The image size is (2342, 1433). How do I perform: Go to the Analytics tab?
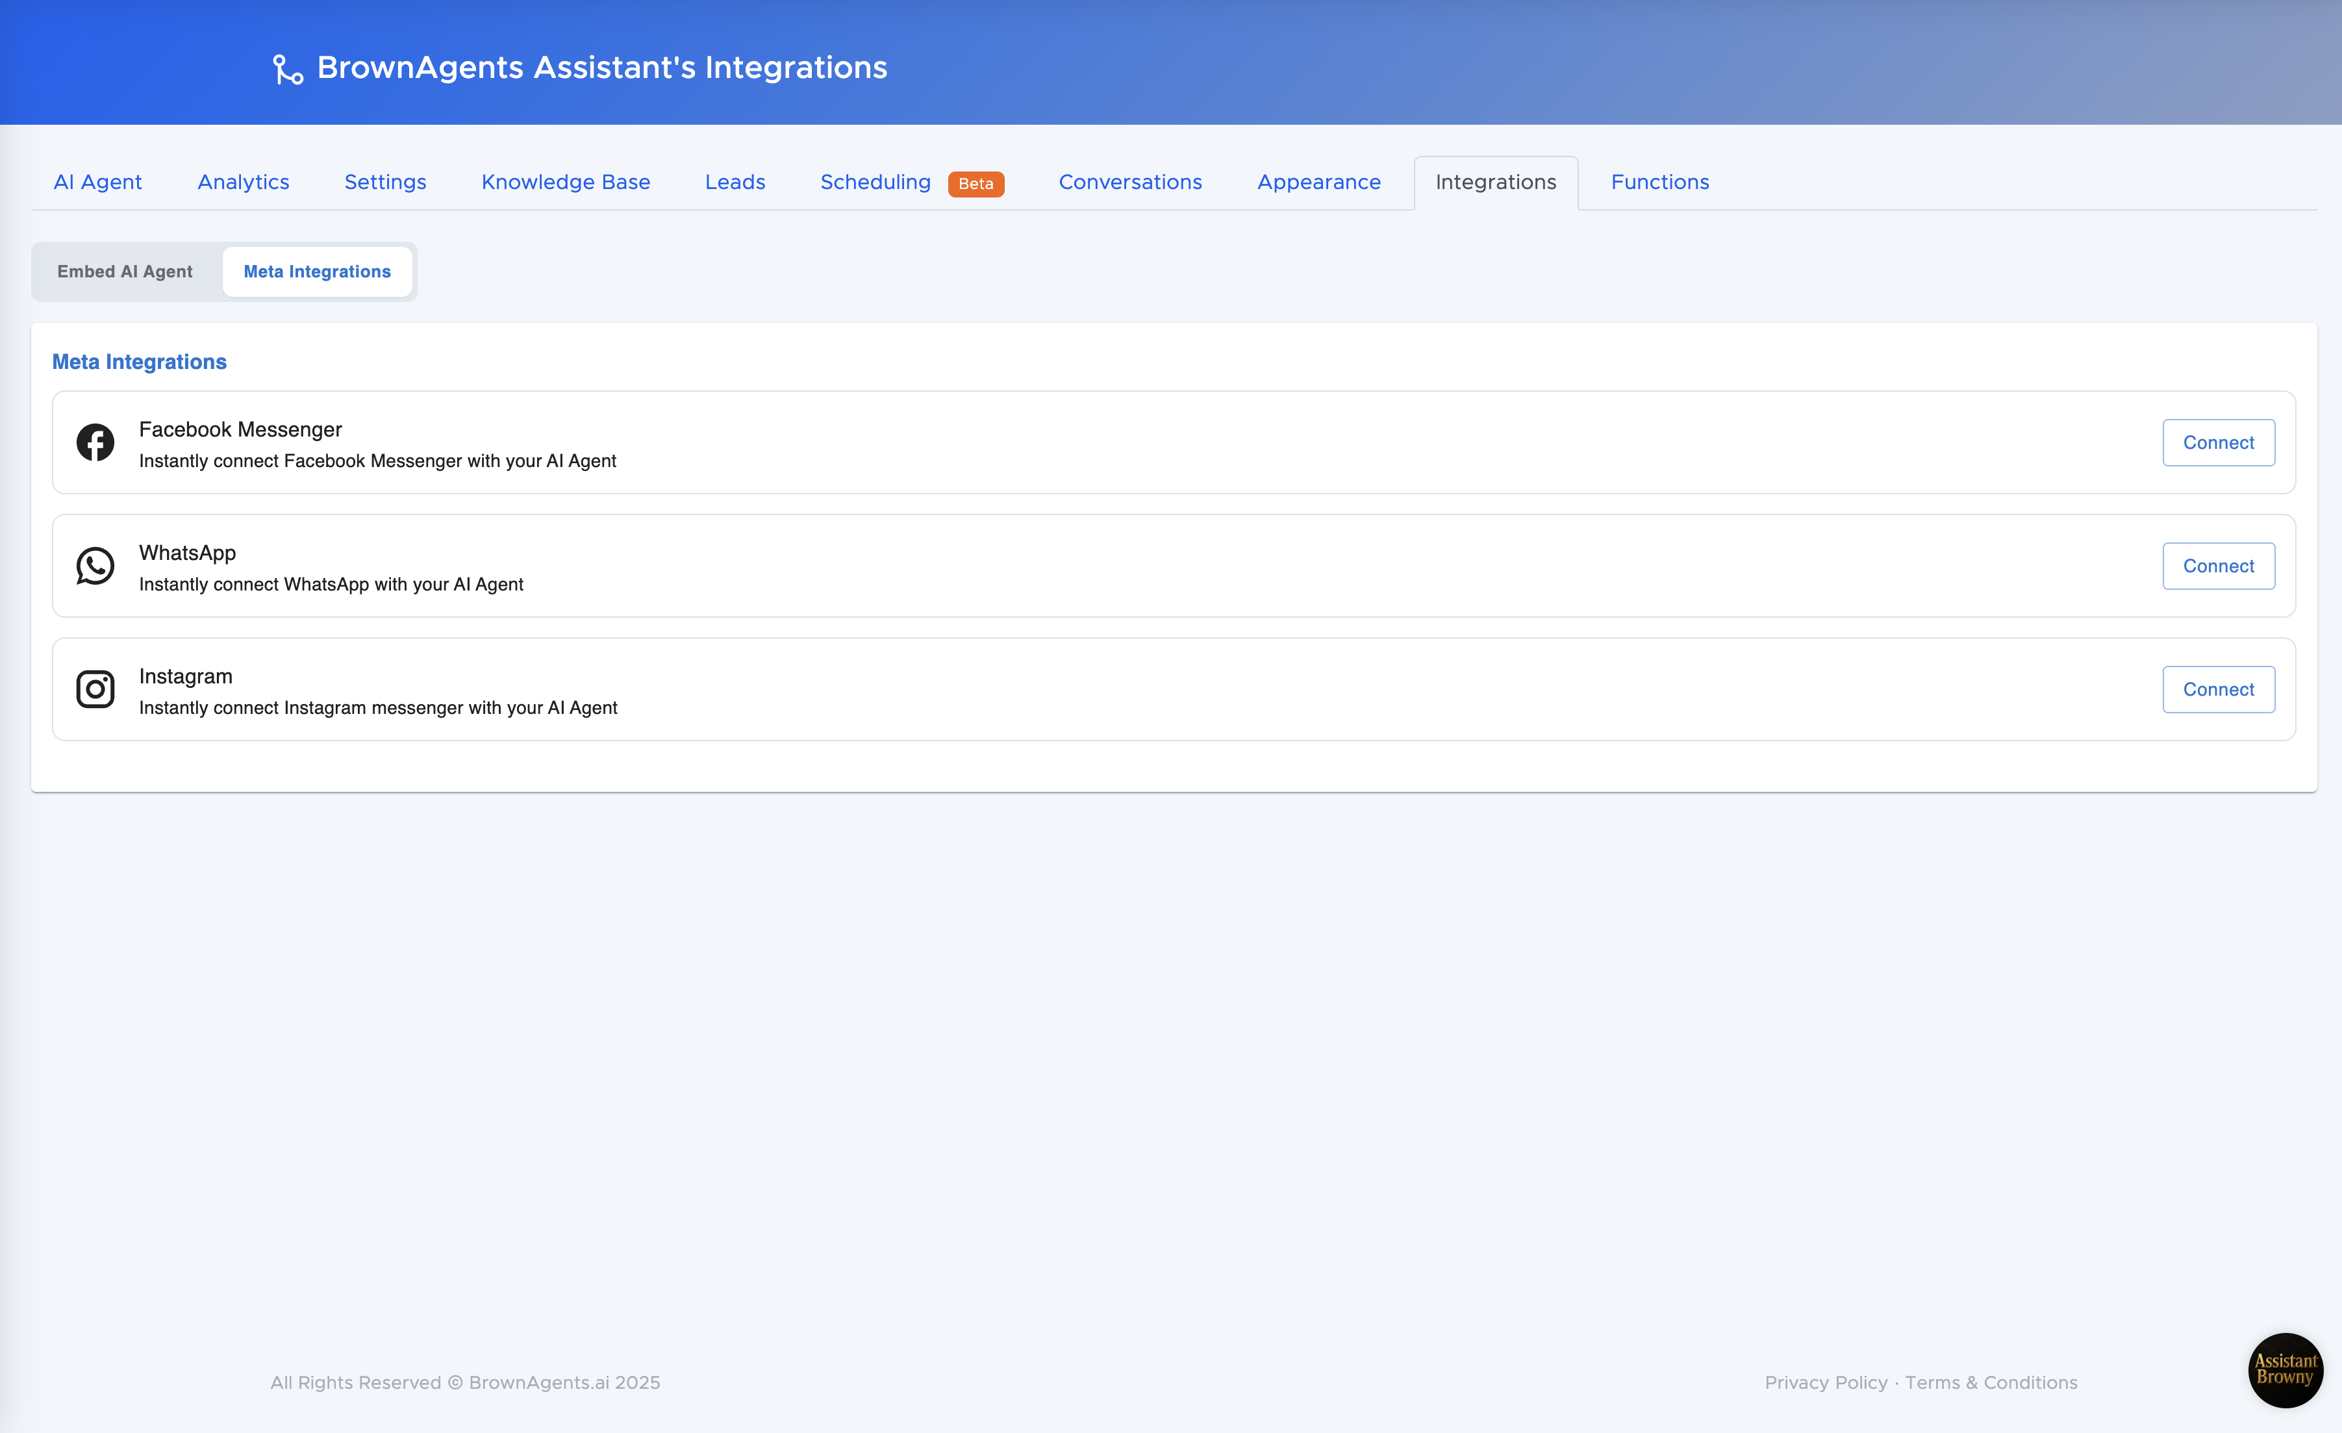pyautogui.click(x=244, y=183)
